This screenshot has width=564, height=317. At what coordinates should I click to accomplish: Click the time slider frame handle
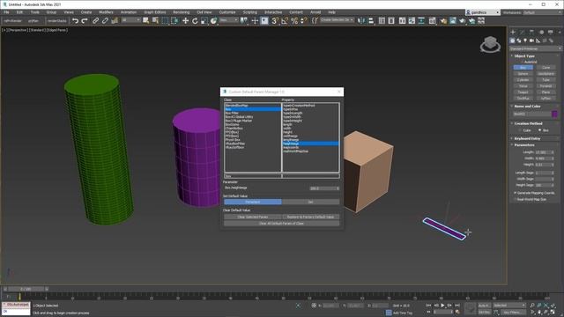coord(26,289)
